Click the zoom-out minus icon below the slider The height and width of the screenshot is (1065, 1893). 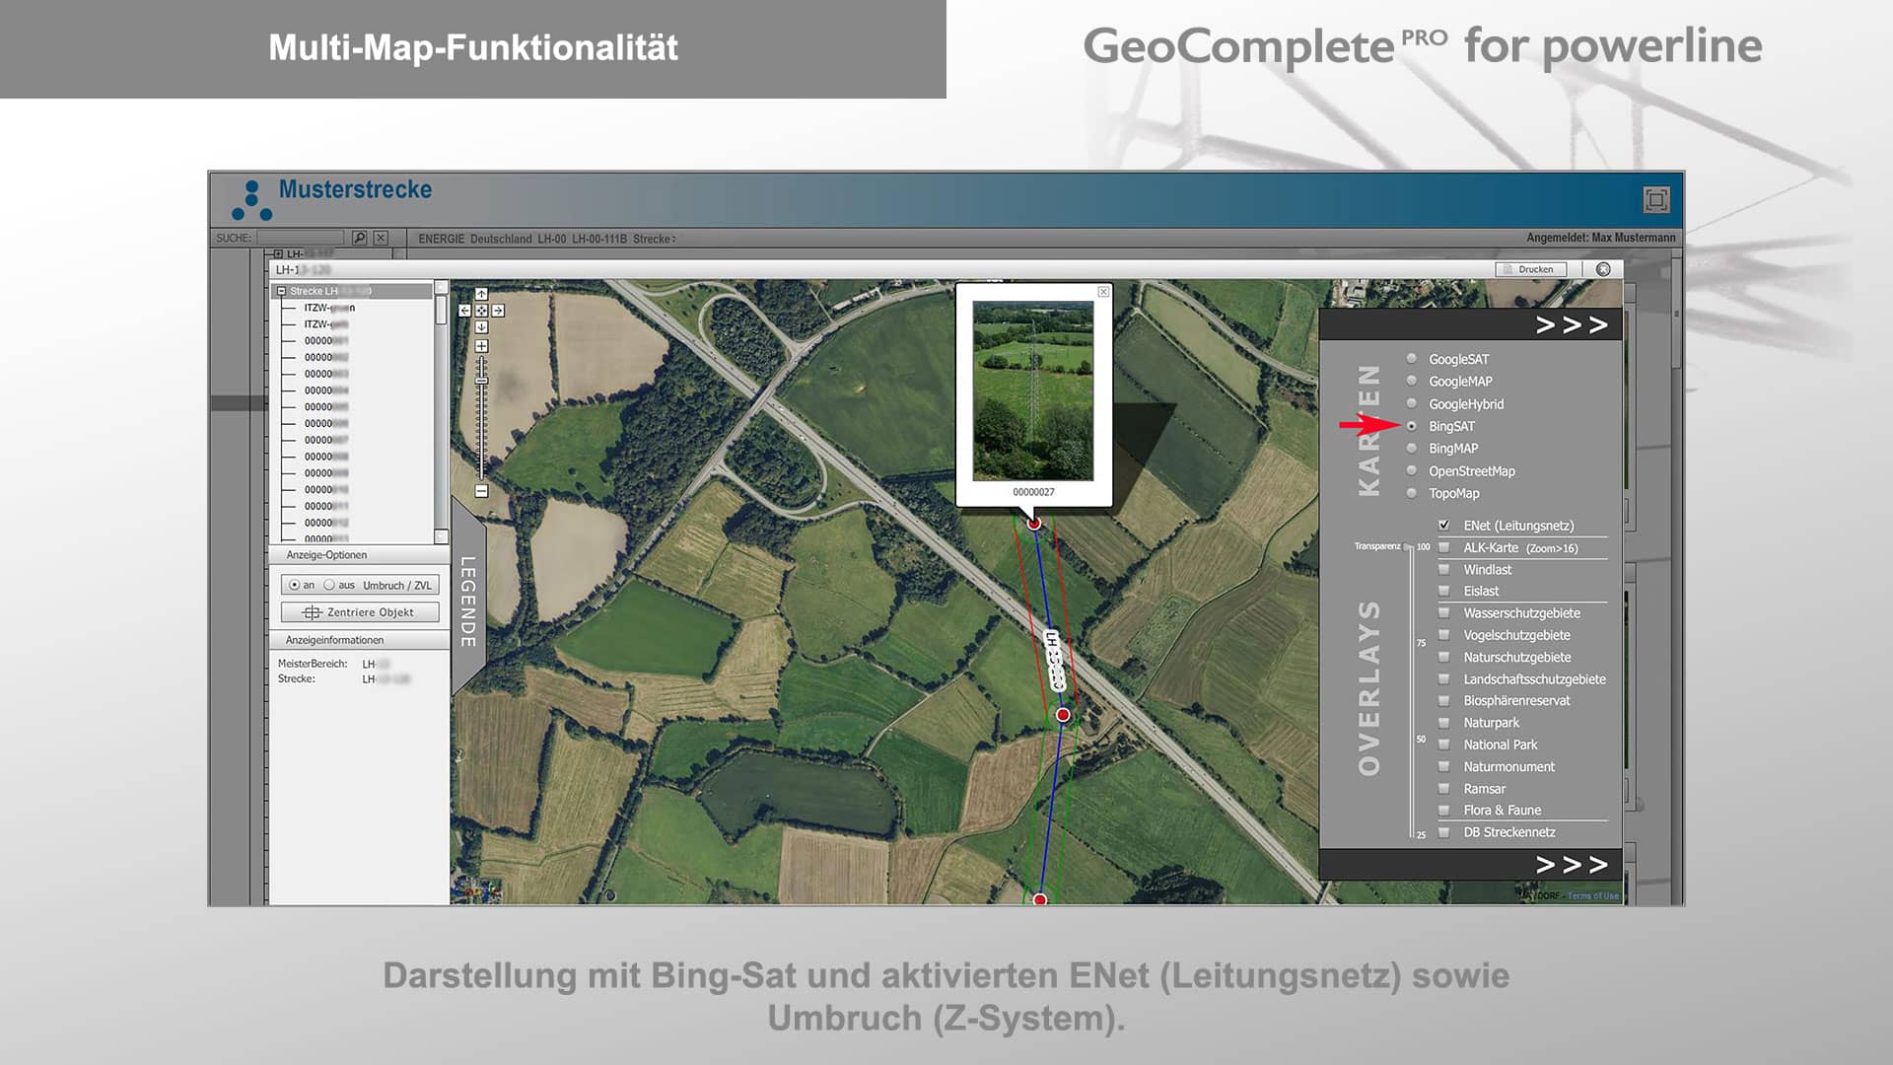(481, 490)
